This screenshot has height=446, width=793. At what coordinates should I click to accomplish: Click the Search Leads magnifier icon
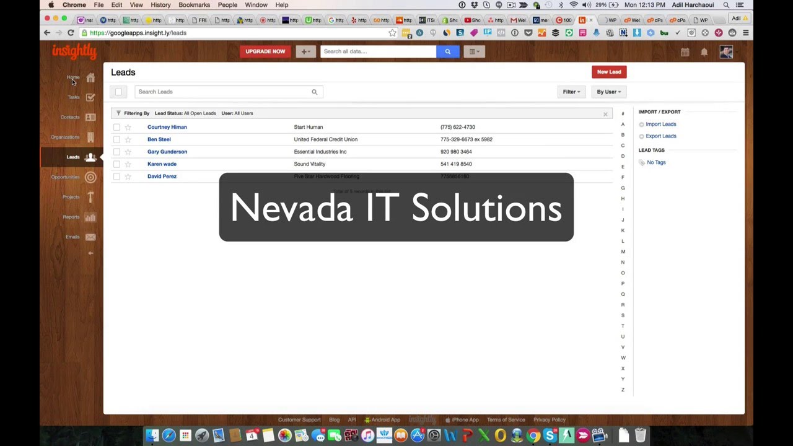pyautogui.click(x=314, y=92)
